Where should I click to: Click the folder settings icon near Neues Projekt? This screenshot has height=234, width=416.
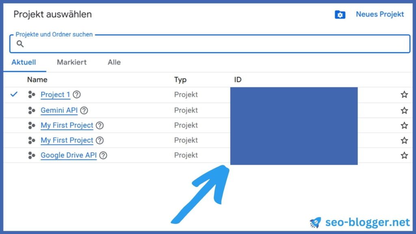pyautogui.click(x=340, y=14)
